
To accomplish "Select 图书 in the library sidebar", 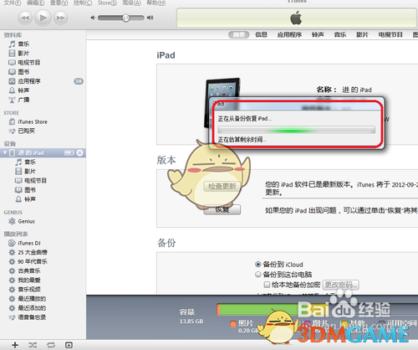I will 23,72.
